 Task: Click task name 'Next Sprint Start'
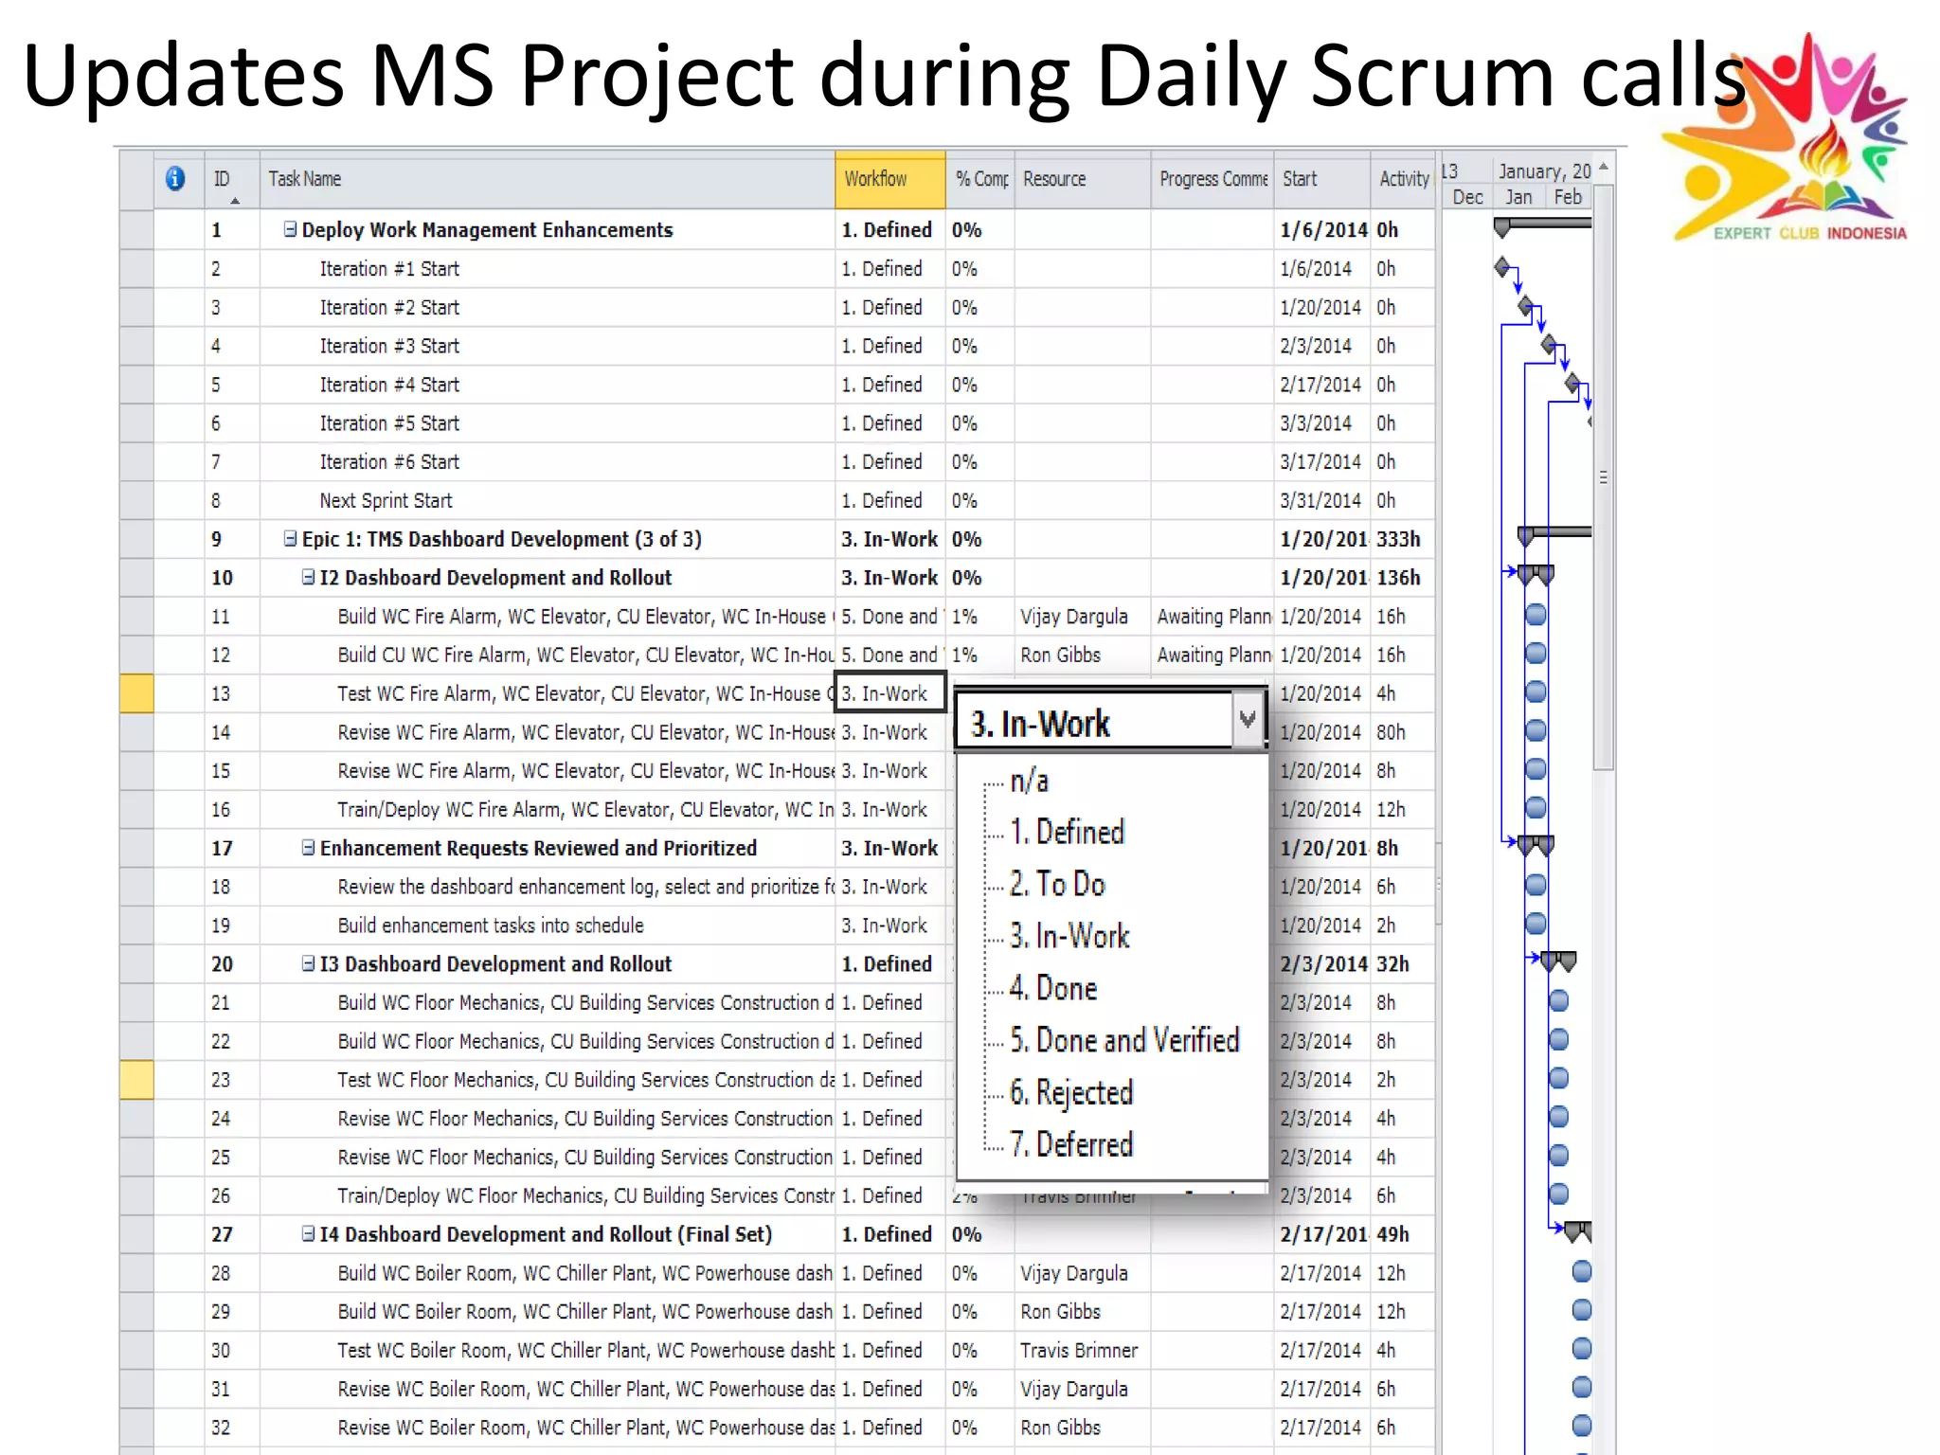386,500
